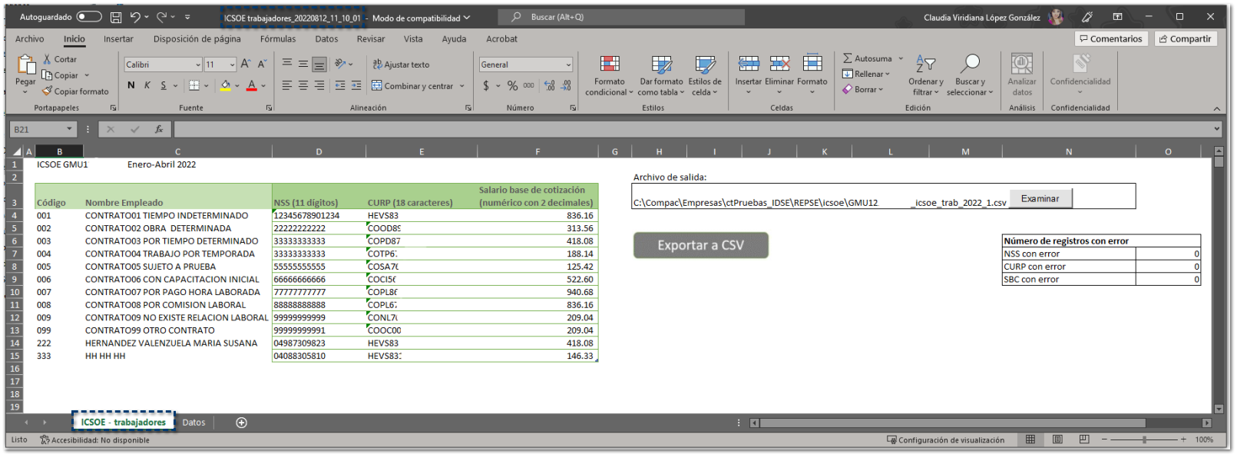Open the Name Box dropdown arrow
Viewport: 1237px width, 461px height.
pyautogui.click(x=70, y=129)
